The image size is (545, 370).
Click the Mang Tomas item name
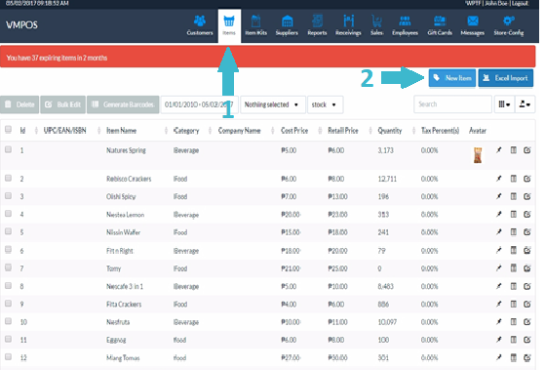coord(123,357)
